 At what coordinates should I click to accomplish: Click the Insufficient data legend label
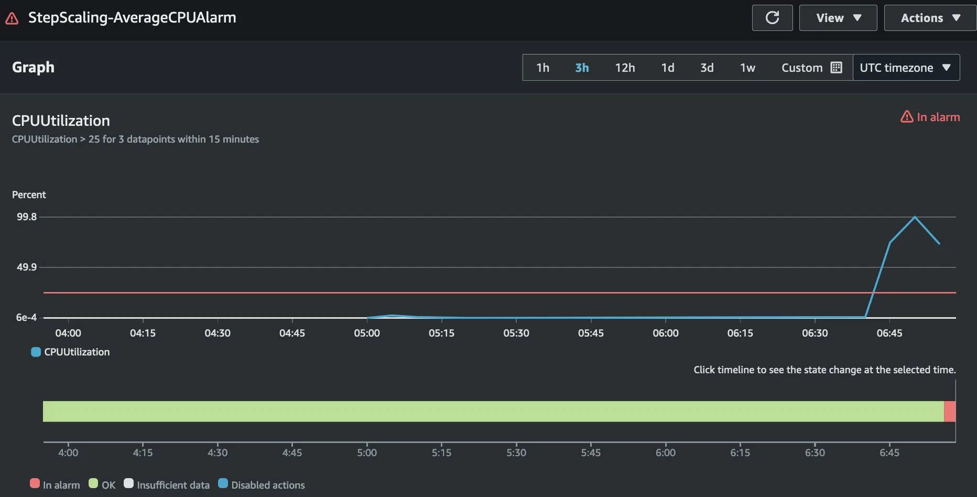point(173,485)
